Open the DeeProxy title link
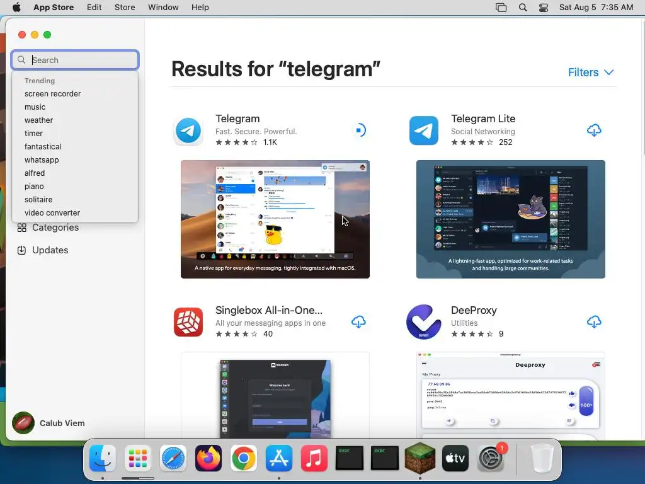The width and height of the screenshot is (645, 484). pos(474,310)
